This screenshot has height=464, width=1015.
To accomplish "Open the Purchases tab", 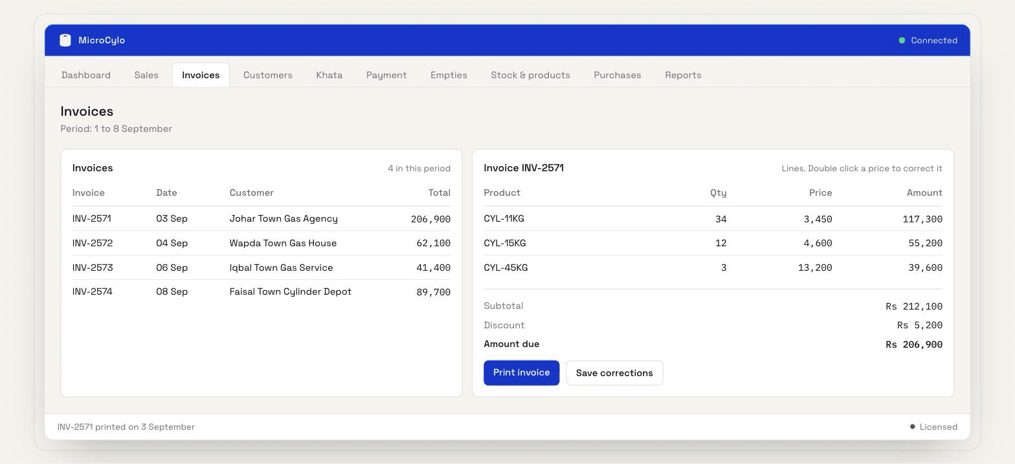I will pos(618,75).
